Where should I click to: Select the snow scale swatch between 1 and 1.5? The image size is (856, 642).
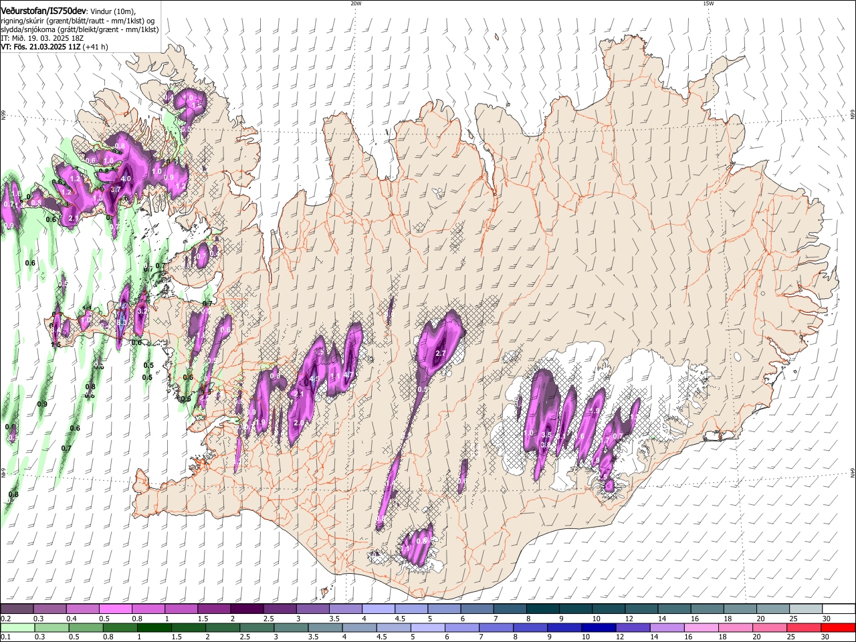[181, 609]
